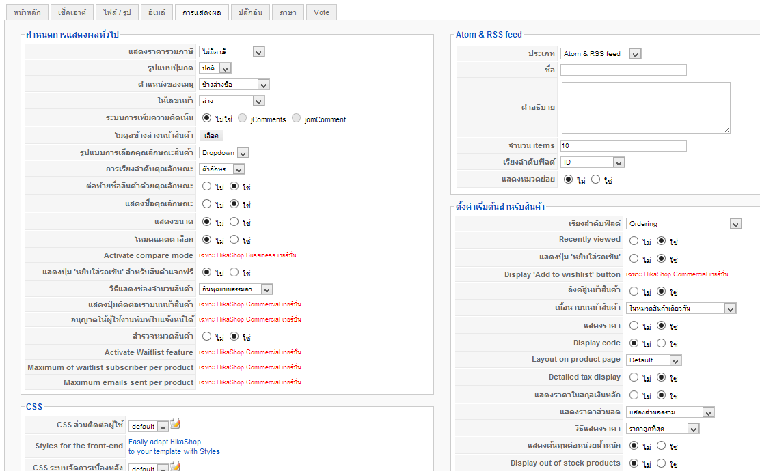Click the Commercial notice for Maximum of waitlist subscriber

[250, 367]
